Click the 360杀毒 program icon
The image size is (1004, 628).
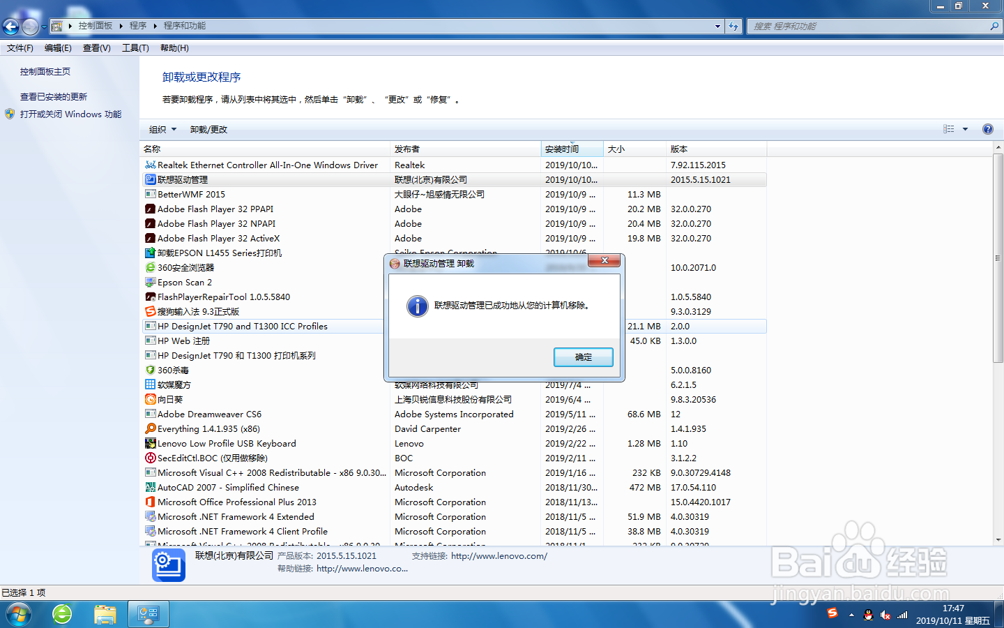point(149,370)
